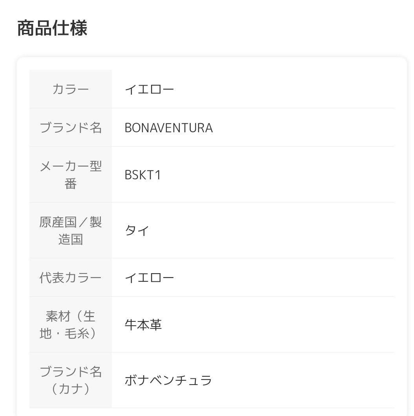
Task: Click the 素材（生地・毛糸） label cell
Action: coord(71,325)
